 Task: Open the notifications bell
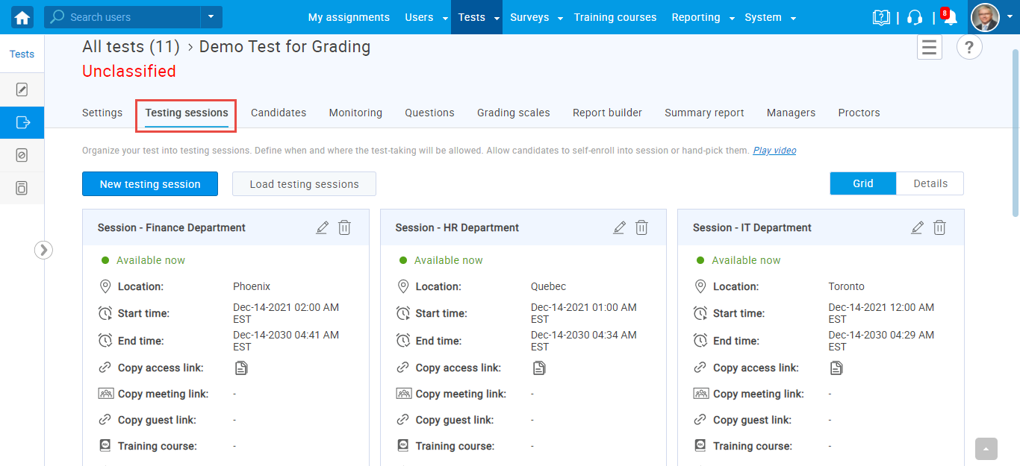click(950, 18)
